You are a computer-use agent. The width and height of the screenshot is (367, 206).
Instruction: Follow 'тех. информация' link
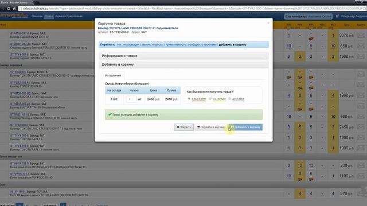coord(128,45)
